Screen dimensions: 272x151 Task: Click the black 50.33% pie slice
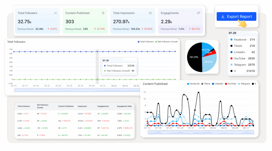coord(194,58)
